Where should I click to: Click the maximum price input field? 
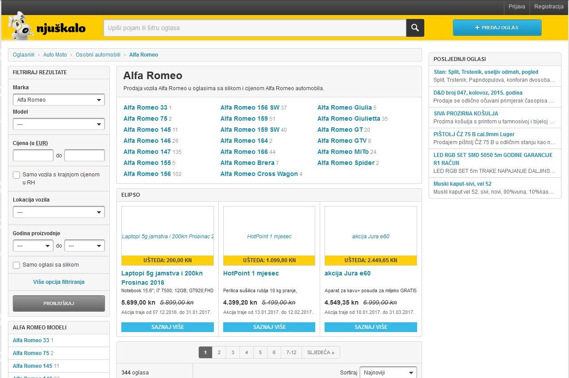click(x=85, y=155)
